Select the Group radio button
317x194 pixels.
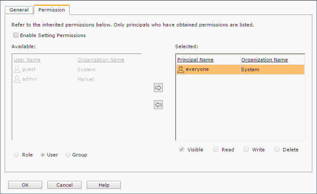point(68,155)
